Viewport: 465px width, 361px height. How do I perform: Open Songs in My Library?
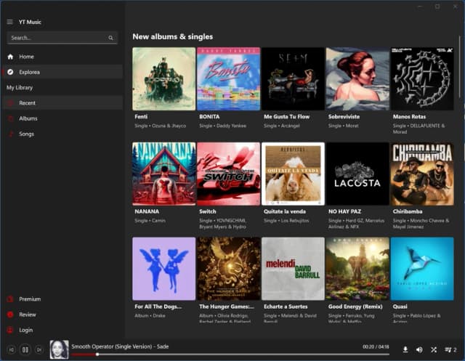[63, 134]
